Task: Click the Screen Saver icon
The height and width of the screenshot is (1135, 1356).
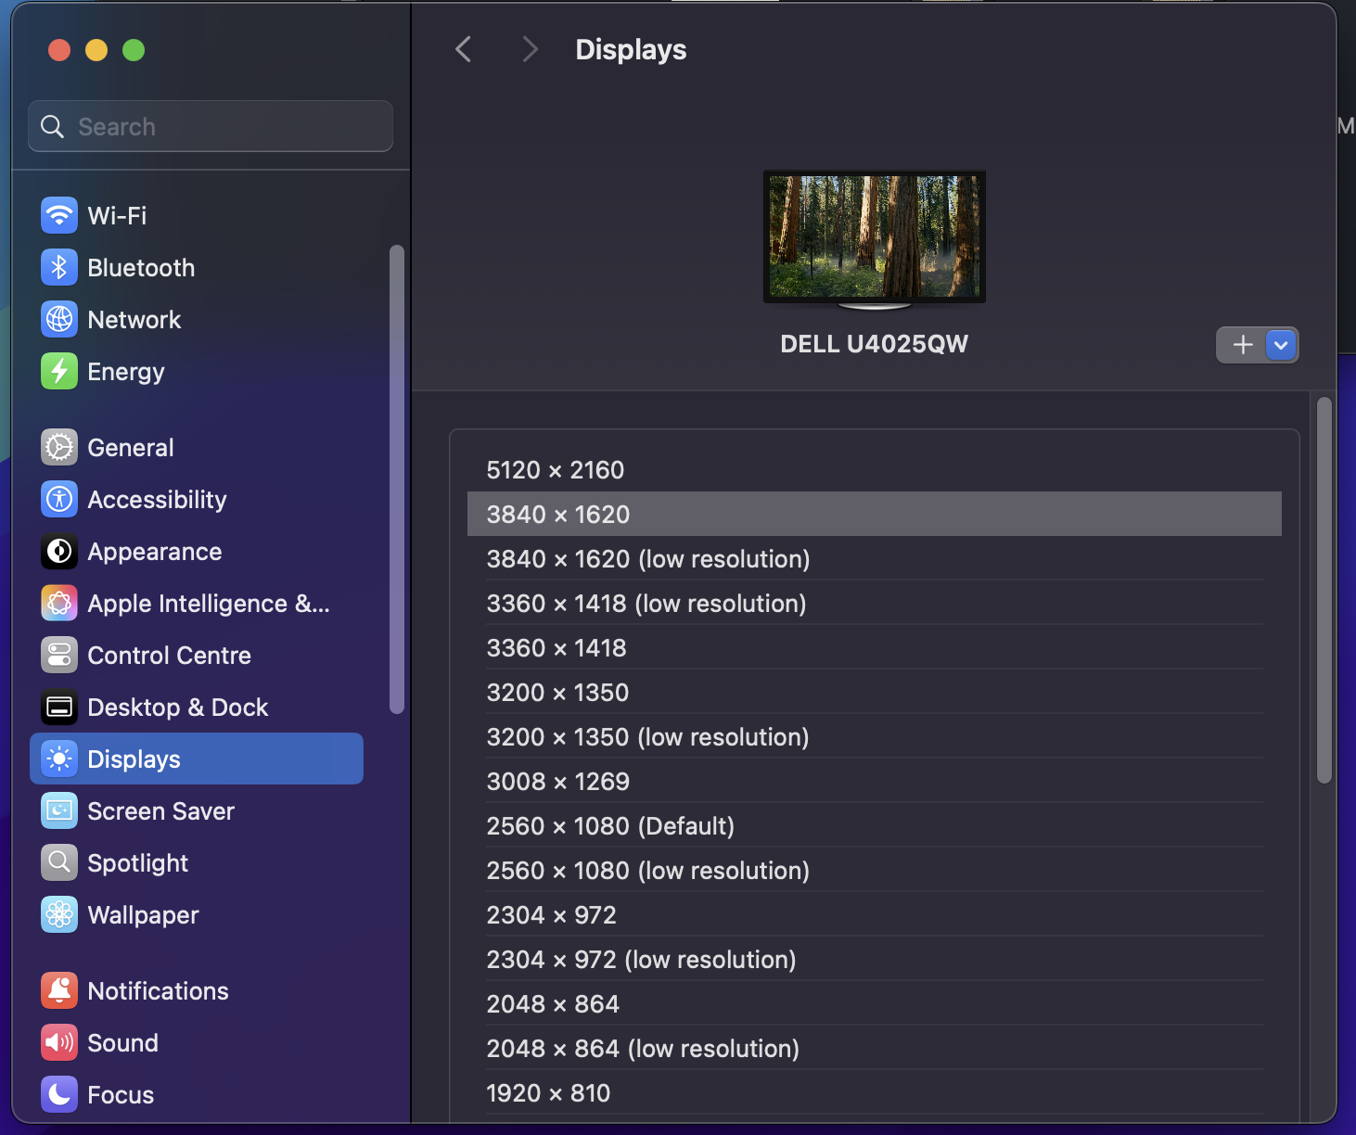Action: click(59, 811)
